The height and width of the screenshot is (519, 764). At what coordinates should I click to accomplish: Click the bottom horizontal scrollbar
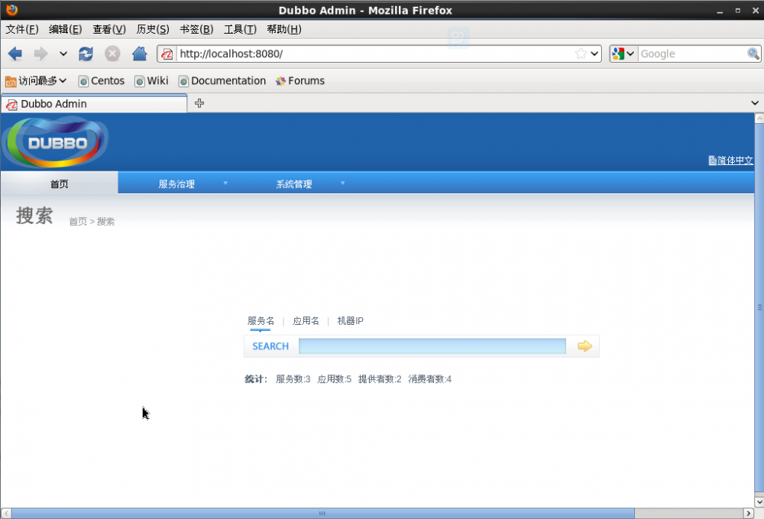click(322, 513)
